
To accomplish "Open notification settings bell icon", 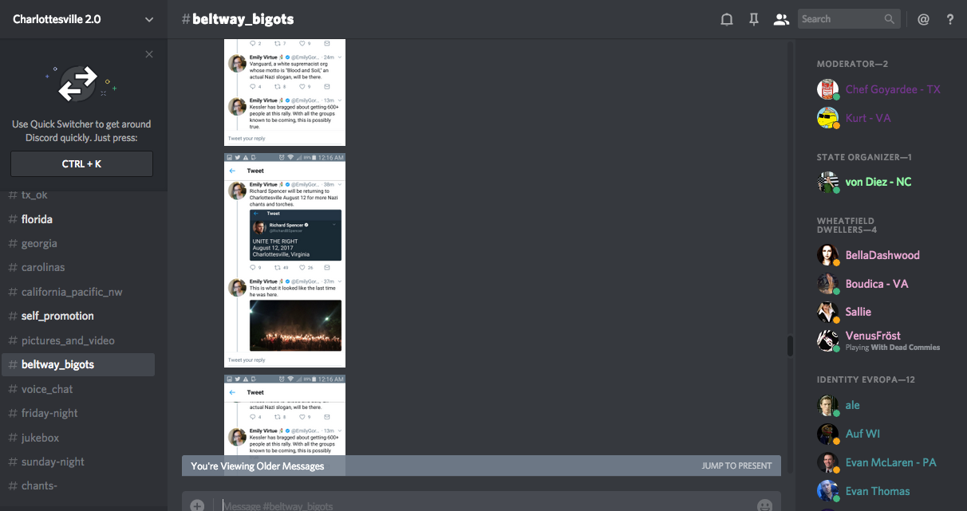I will pyautogui.click(x=726, y=20).
